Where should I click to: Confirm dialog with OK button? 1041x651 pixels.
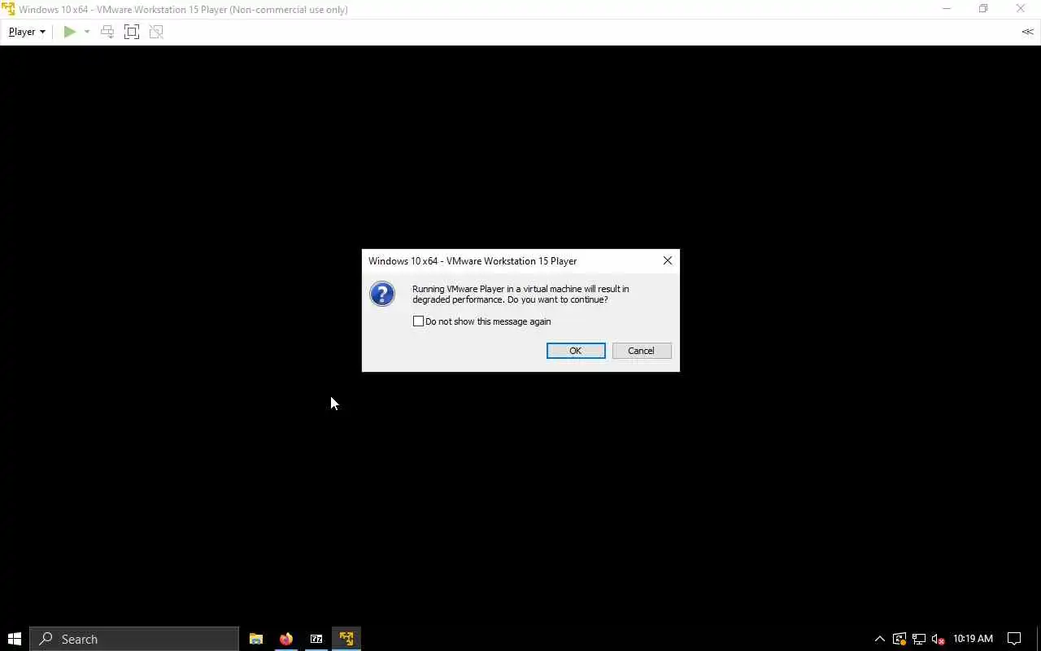click(x=576, y=351)
